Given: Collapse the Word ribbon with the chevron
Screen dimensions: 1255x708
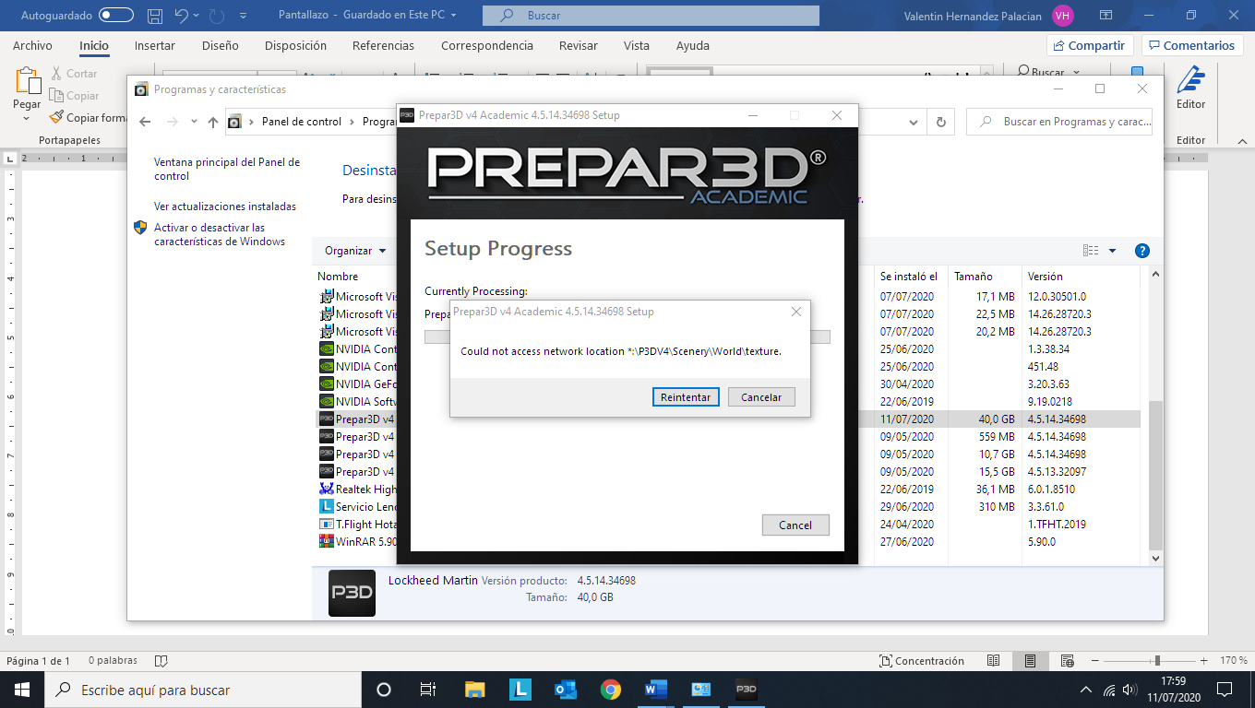Looking at the screenshot, I should tap(1241, 140).
